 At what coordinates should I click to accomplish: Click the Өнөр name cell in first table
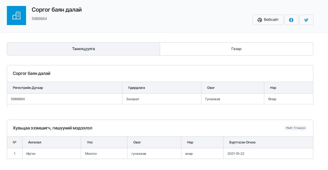271,99
